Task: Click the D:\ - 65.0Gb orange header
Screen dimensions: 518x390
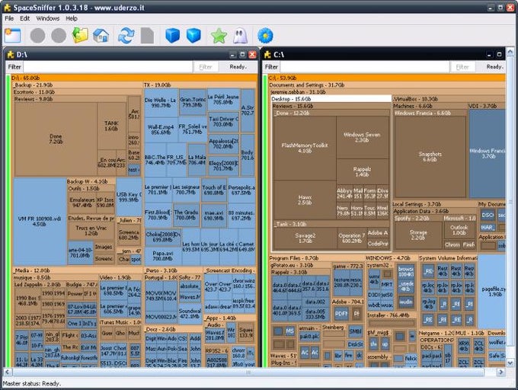Action: tap(134, 78)
